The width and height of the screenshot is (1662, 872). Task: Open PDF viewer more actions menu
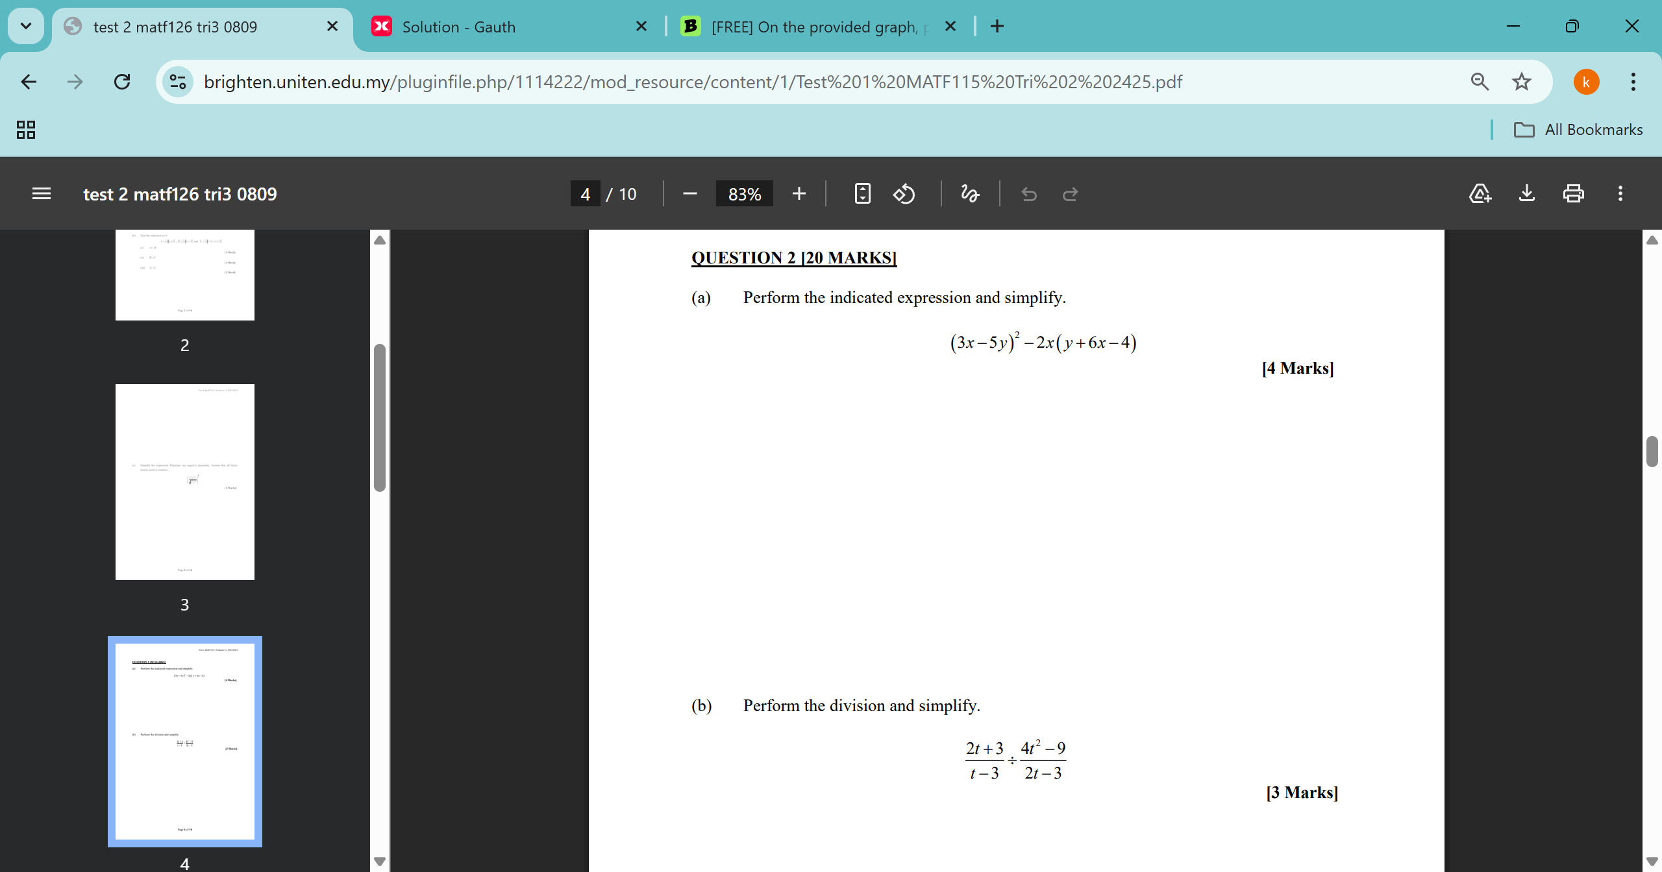click(x=1620, y=193)
